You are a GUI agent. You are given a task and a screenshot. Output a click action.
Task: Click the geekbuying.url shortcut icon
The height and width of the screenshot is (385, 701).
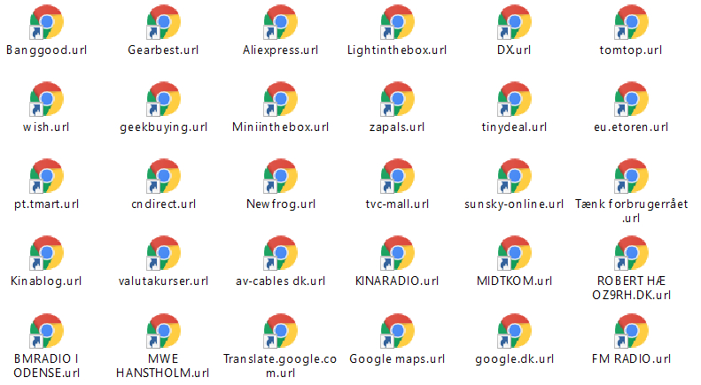pyautogui.click(x=164, y=99)
